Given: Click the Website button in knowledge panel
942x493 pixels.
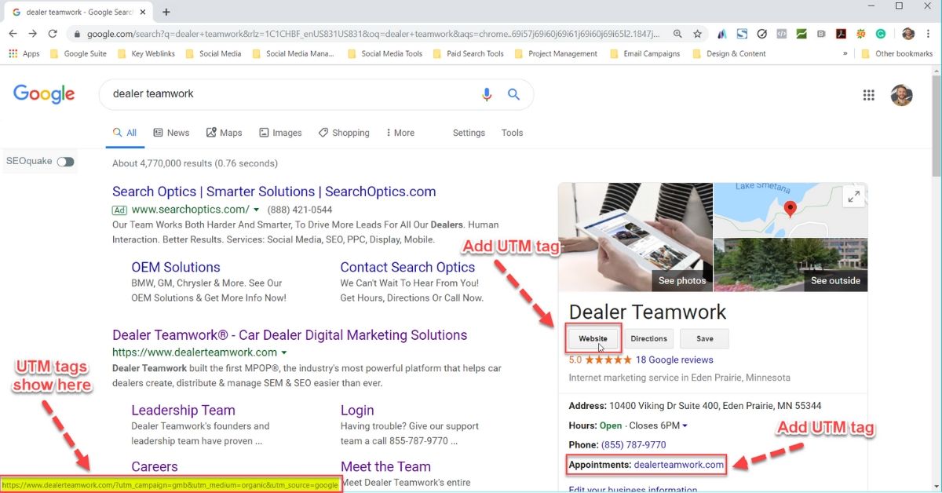Looking at the screenshot, I should pos(593,338).
